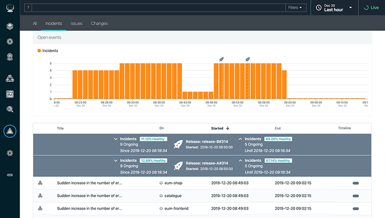Click the 11.12% Healthy badge
The width and height of the screenshot is (385, 218).
point(153,139)
